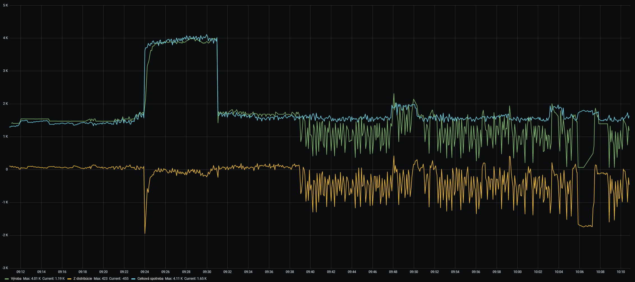Click the cyan Celková spotreba color swatch
The height and width of the screenshot is (282, 635).
pyautogui.click(x=133, y=279)
